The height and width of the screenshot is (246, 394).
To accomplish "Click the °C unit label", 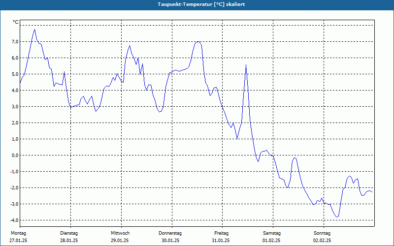I will point(16,22).
